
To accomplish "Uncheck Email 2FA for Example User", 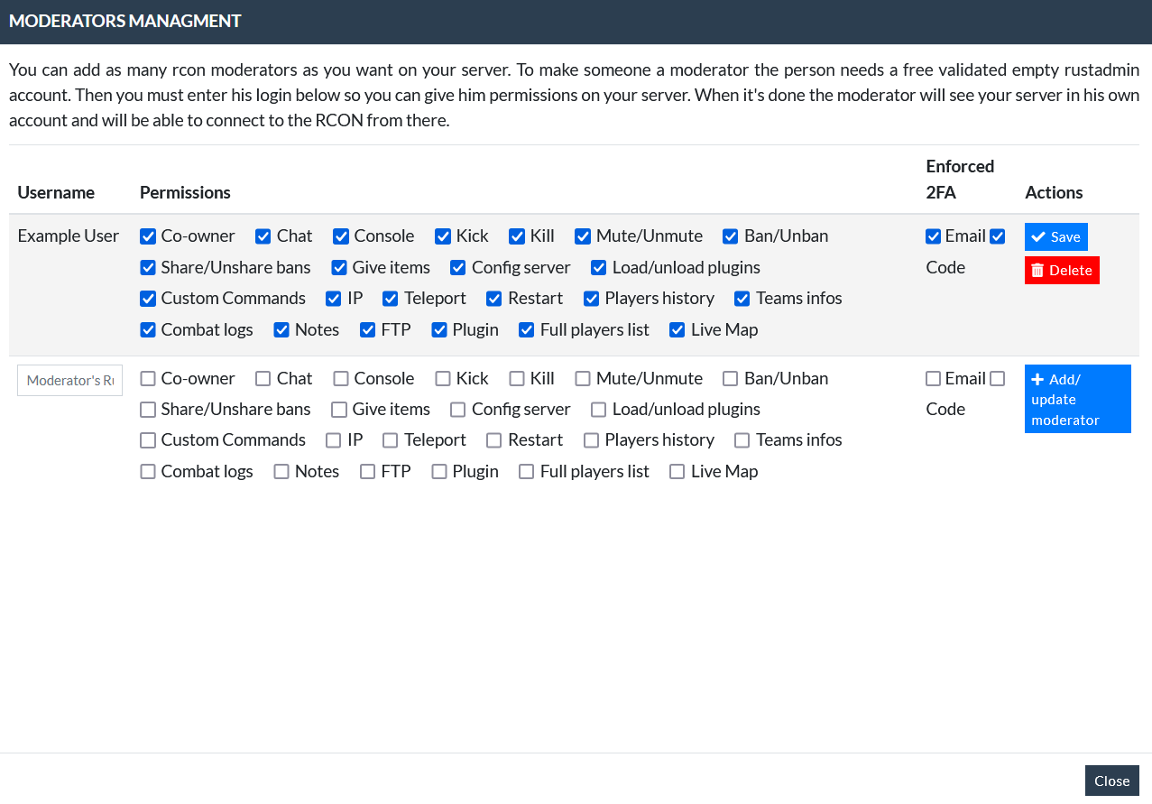I will pos(934,236).
